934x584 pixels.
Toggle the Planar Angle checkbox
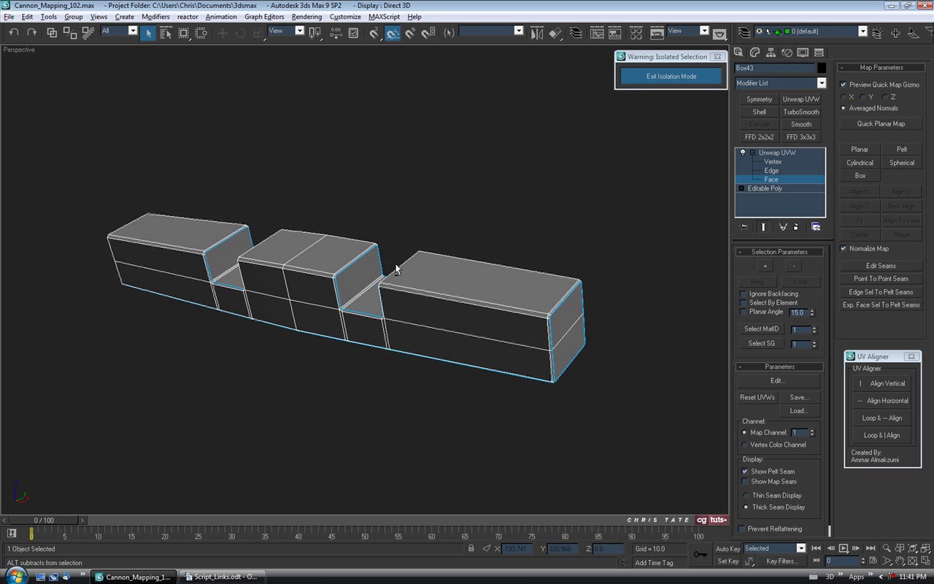(x=743, y=312)
